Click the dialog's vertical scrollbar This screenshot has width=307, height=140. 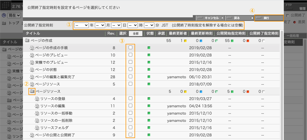(282, 85)
